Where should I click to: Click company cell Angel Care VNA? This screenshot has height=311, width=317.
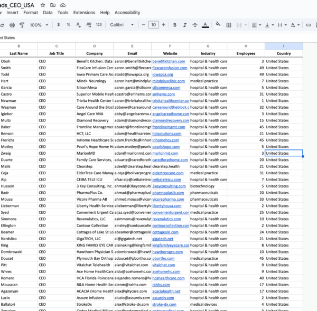coord(95,114)
